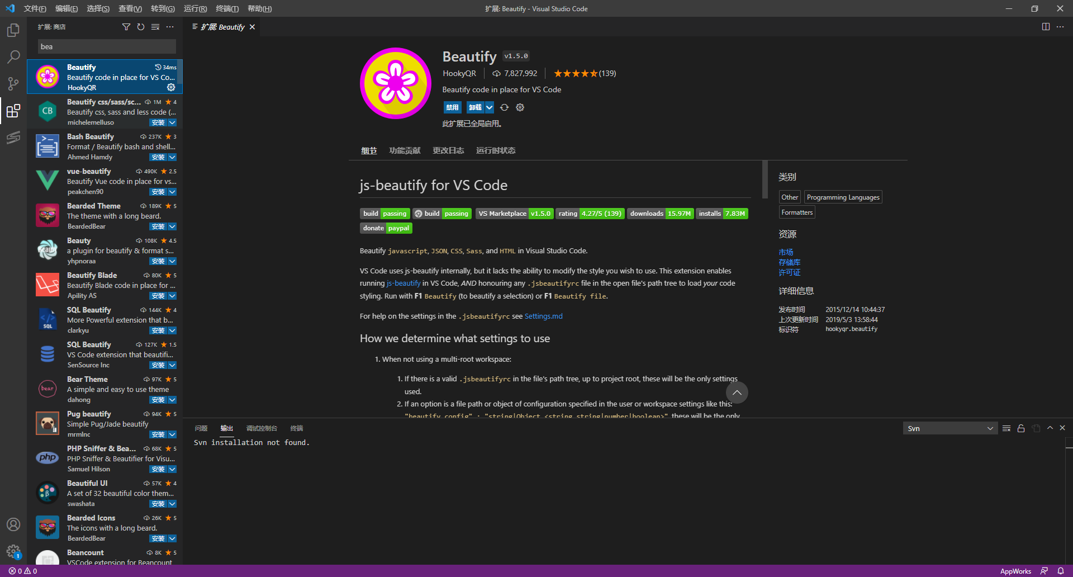Open install dropdown for Bash Beautify
1073x577 pixels.
click(x=172, y=157)
